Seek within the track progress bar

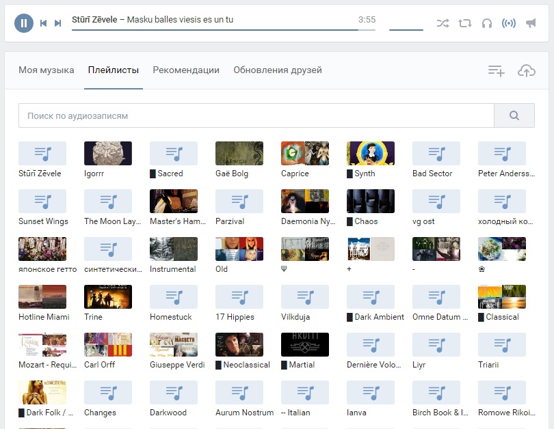pos(223,29)
